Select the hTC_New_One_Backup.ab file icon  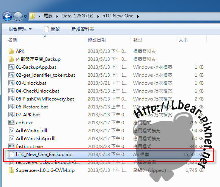(11, 155)
